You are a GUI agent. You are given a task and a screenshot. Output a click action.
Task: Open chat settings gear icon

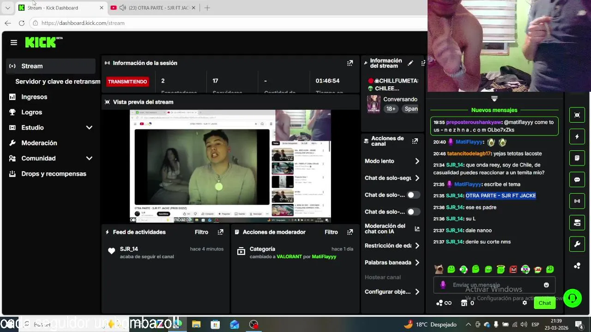point(525,303)
